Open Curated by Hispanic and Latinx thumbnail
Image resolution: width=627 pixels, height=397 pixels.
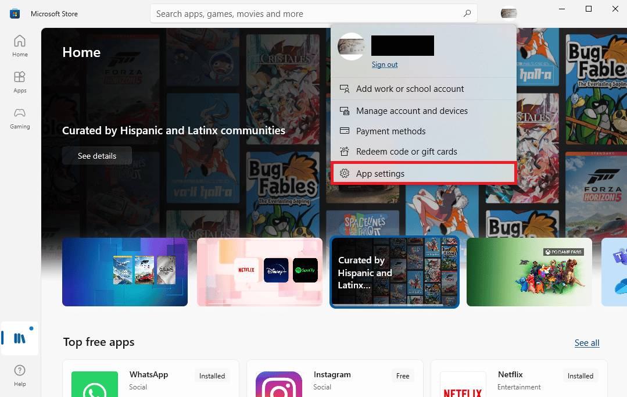point(395,272)
